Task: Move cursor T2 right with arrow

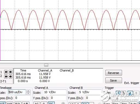Action: coord(10,77)
